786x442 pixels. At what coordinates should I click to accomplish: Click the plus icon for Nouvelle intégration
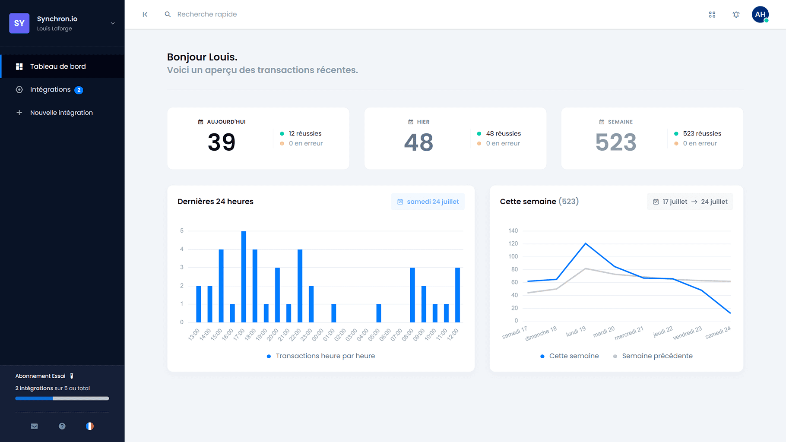pyautogui.click(x=19, y=113)
